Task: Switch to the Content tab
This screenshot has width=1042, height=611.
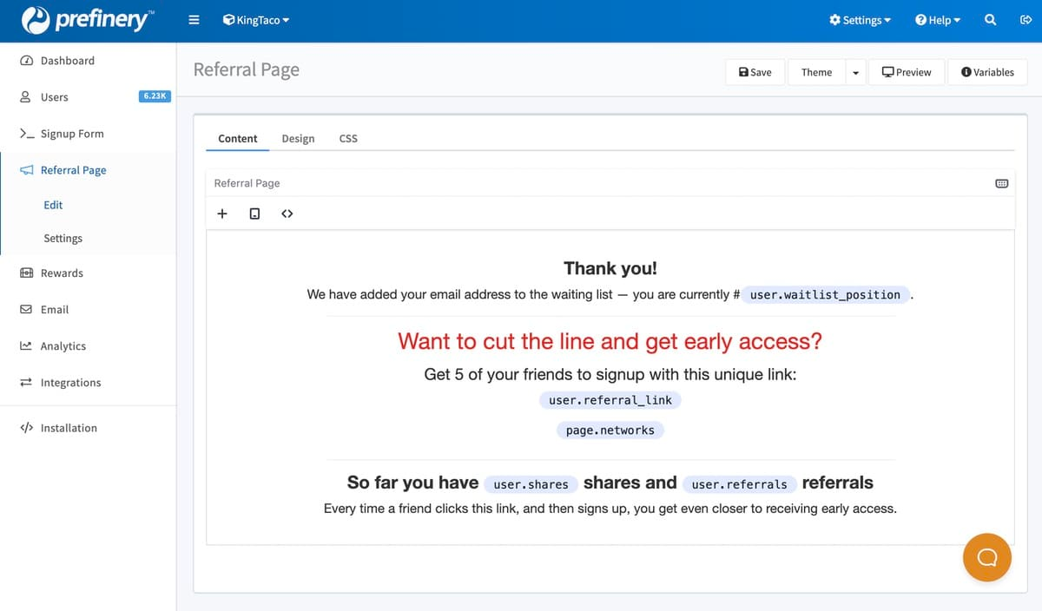Action: click(x=238, y=138)
